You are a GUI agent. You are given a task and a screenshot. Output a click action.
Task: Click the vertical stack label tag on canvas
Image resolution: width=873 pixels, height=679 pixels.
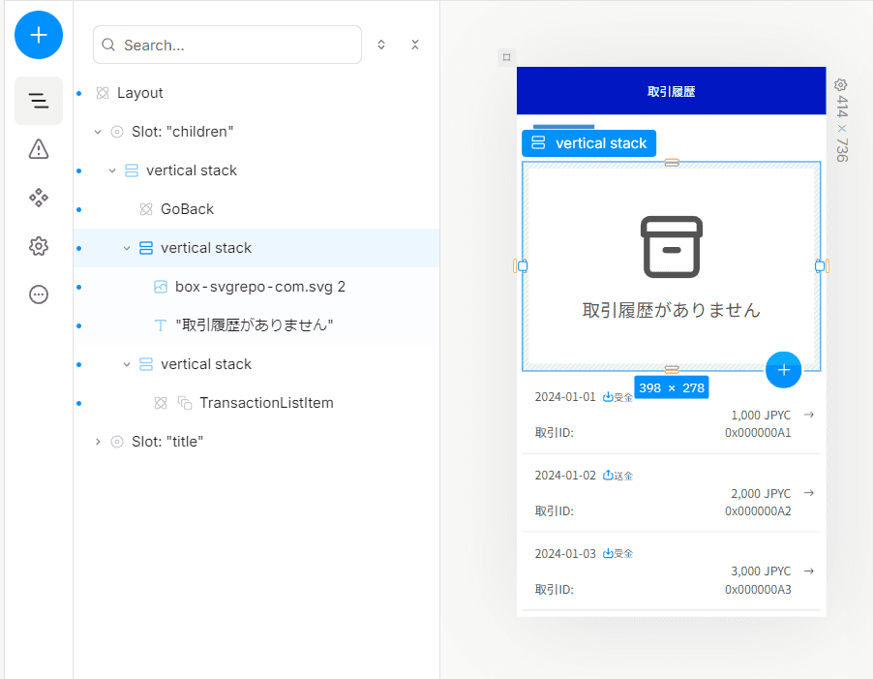[589, 143]
